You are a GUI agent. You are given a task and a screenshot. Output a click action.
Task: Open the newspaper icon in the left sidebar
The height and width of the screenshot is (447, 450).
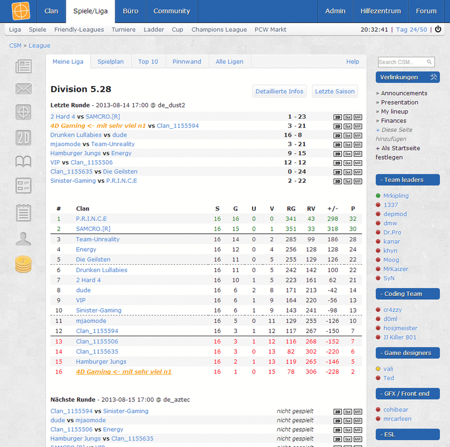coord(23,67)
